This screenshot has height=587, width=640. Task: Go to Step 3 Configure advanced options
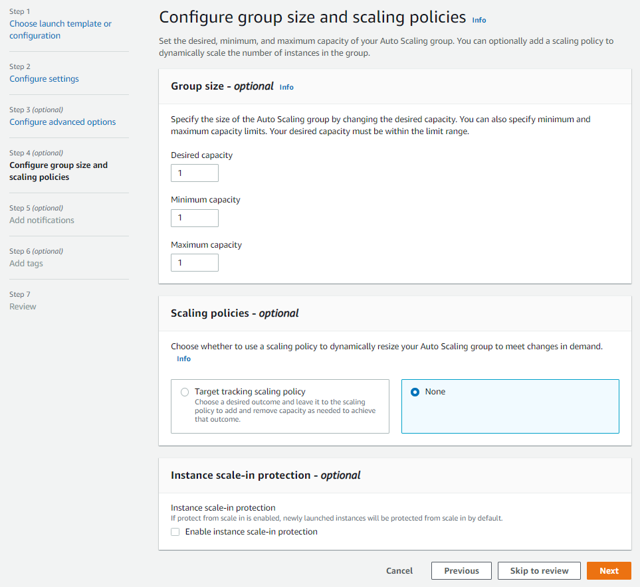pyautogui.click(x=62, y=122)
